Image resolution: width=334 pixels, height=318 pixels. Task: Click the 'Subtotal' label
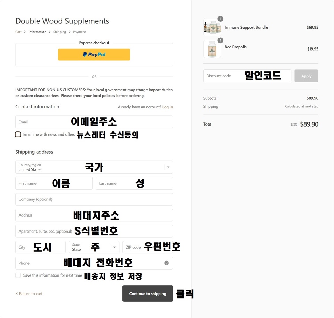(x=210, y=98)
